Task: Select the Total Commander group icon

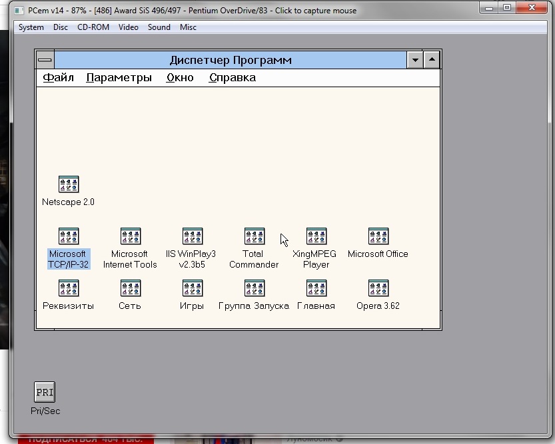Action: [x=254, y=236]
